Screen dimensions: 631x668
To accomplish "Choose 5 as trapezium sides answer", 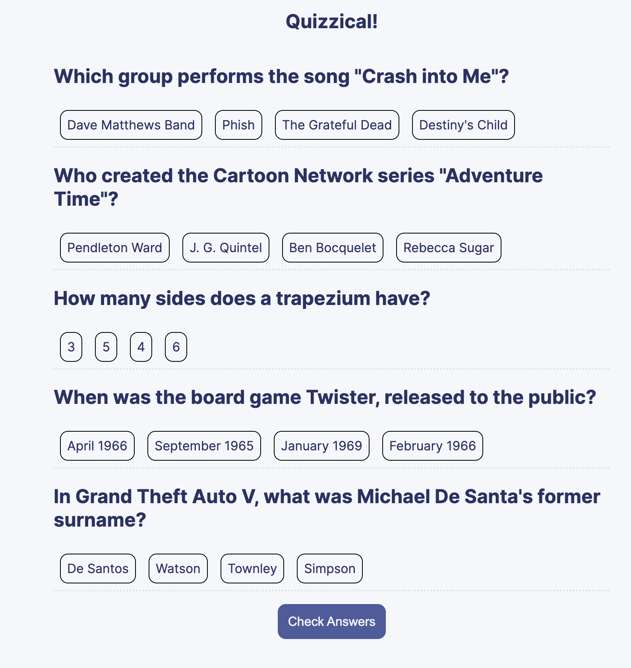I will point(106,347).
